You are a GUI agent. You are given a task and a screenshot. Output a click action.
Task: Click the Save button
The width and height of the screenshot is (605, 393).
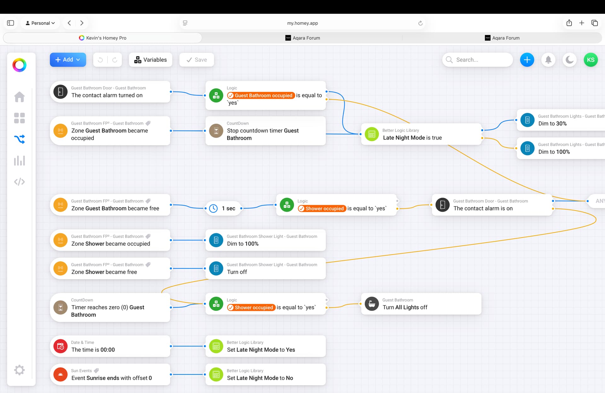[x=197, y=60]
